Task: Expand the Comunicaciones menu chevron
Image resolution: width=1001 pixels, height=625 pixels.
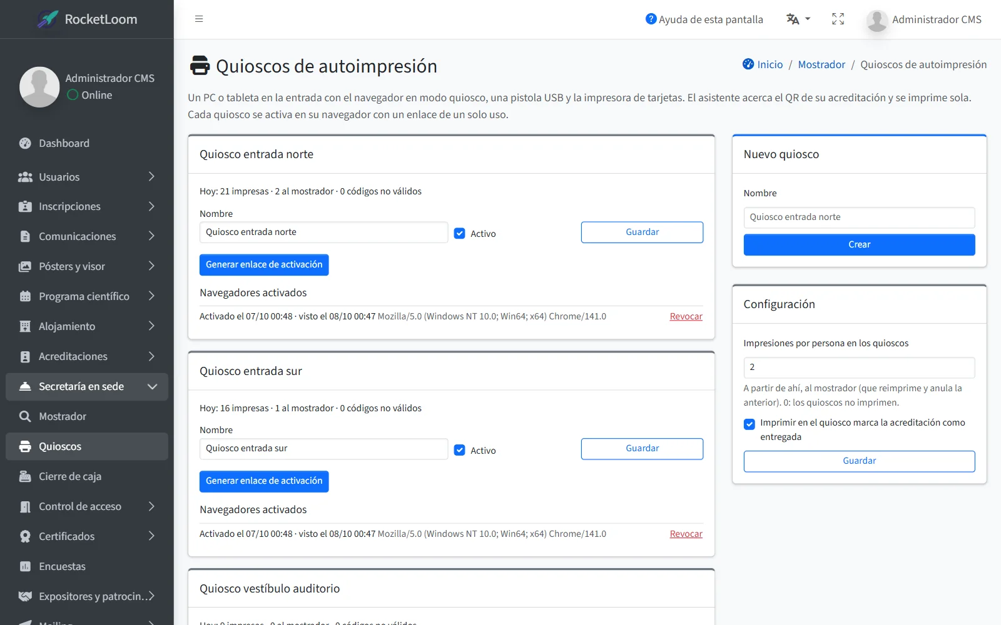Action: coord(151,236)
